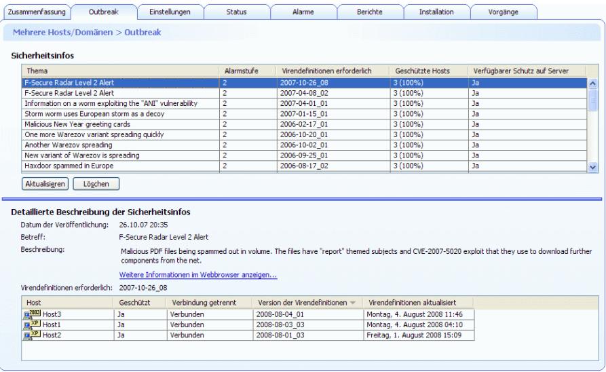Select the Host1 name in host table
Image resolution: width=606 pixels, height=372 pixels.
pos(52,325)
